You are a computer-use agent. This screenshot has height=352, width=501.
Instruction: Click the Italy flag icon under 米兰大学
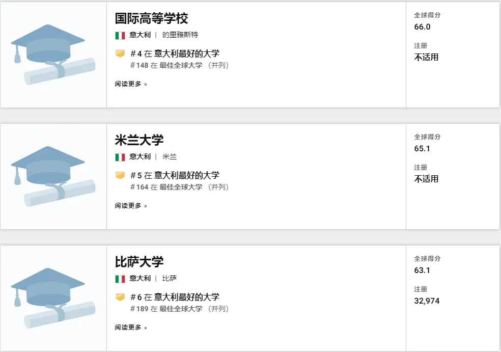coord(120,157)
